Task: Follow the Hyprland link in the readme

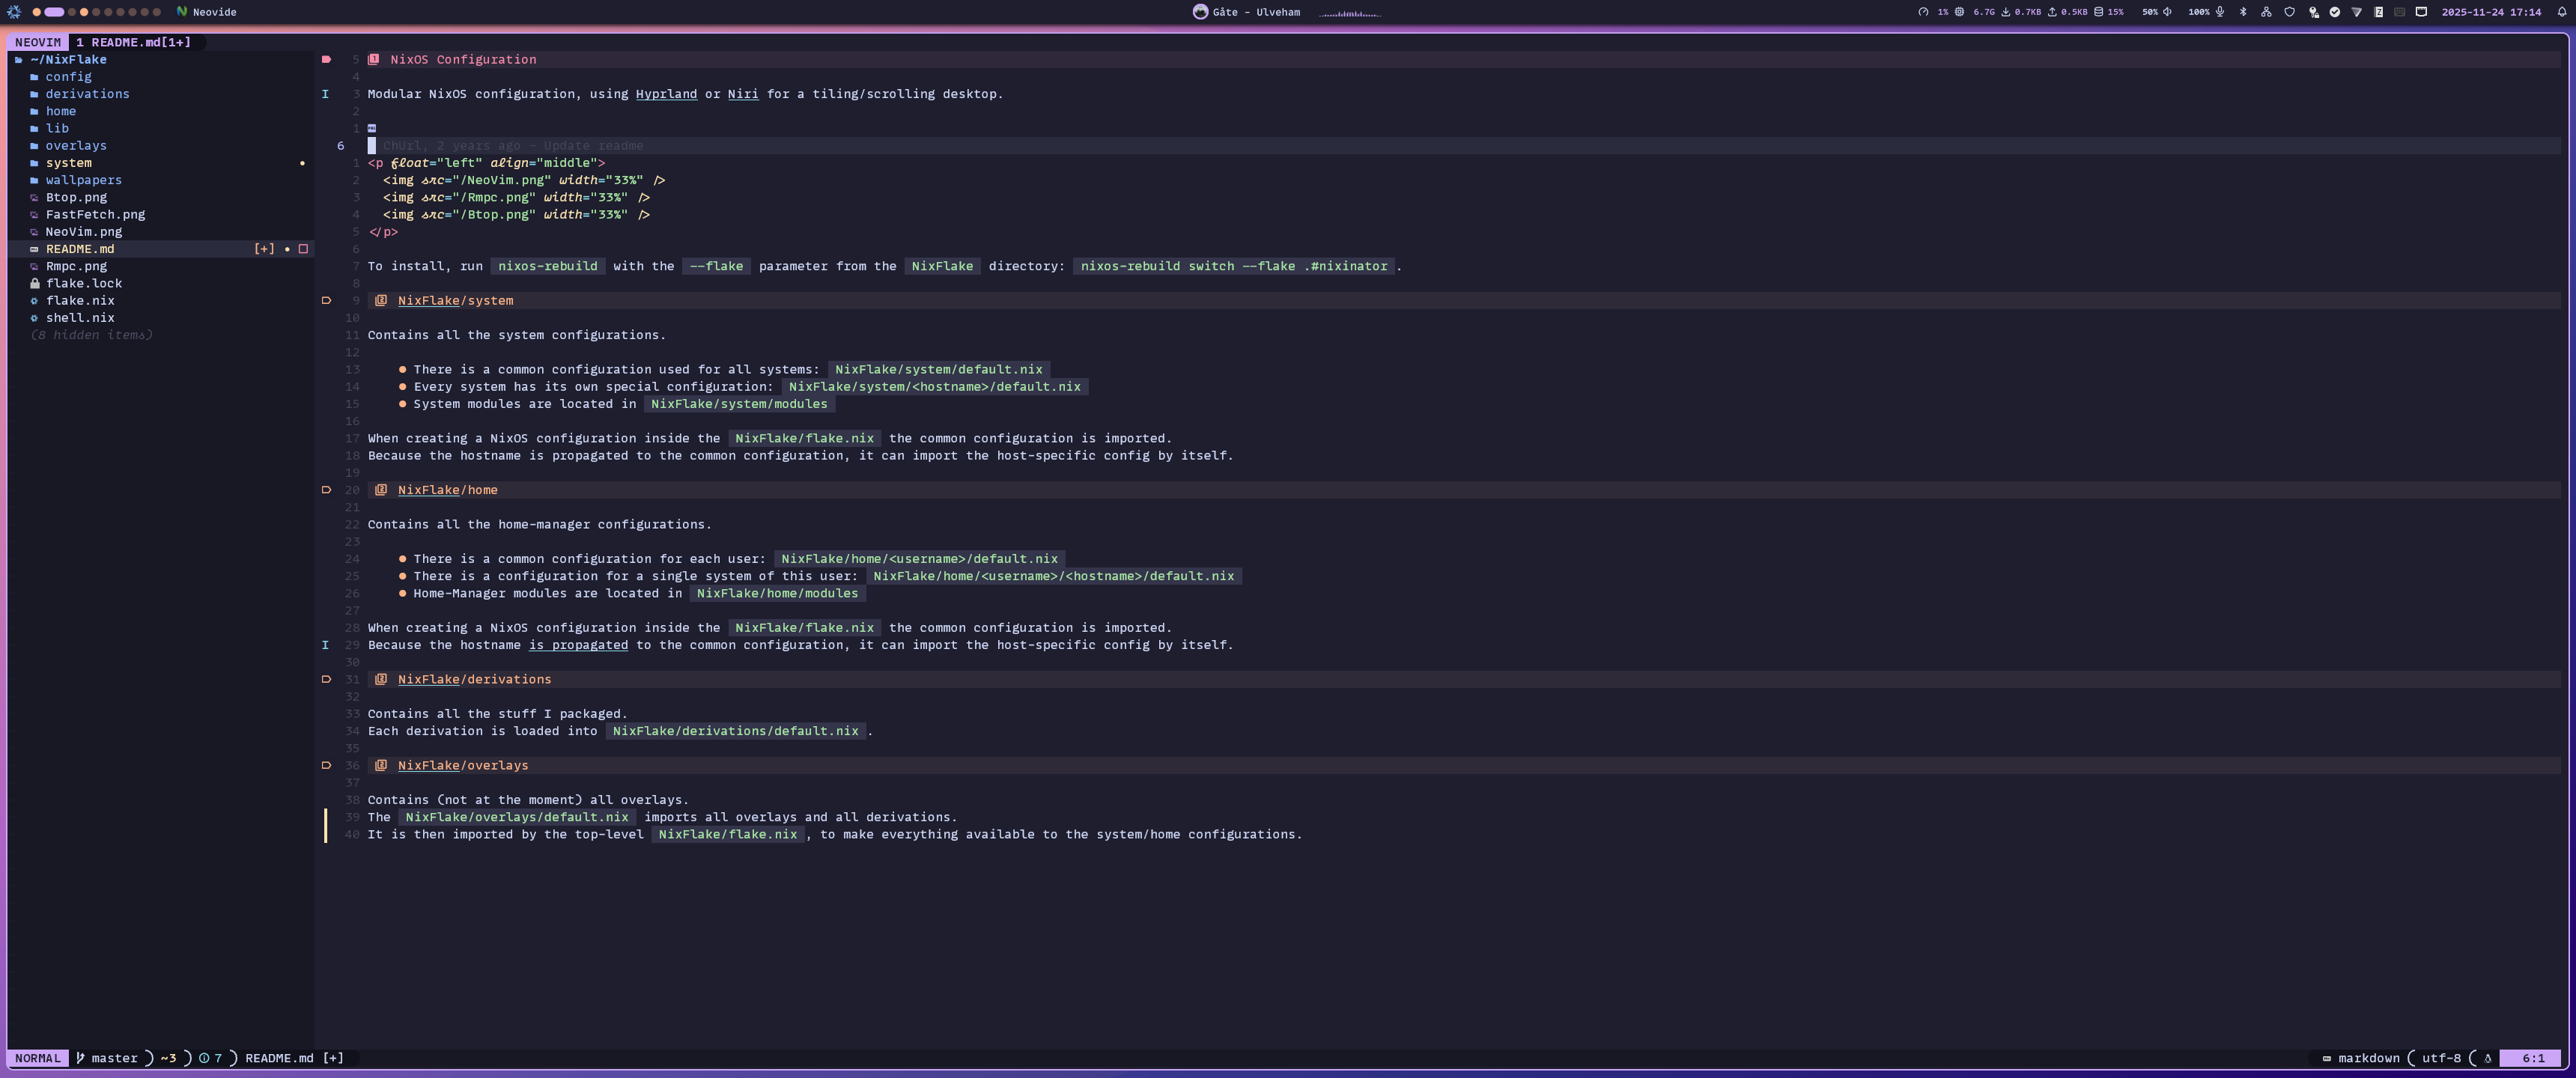Action: [x=666, y=94]
